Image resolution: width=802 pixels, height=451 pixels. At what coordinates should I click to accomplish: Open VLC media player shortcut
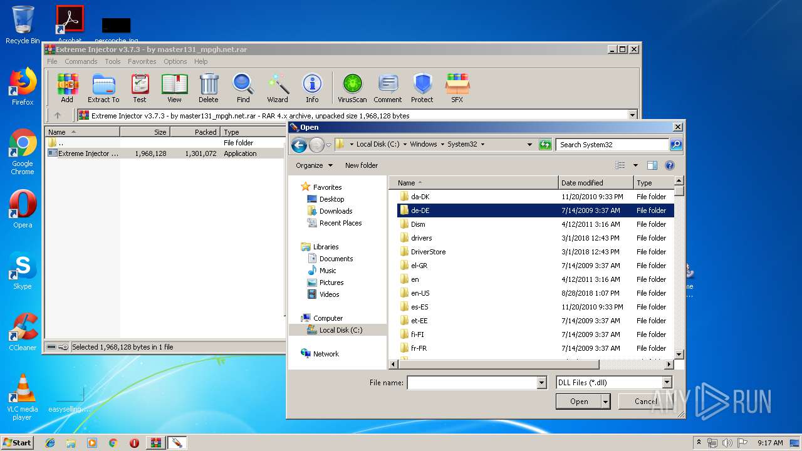(23, 397)
